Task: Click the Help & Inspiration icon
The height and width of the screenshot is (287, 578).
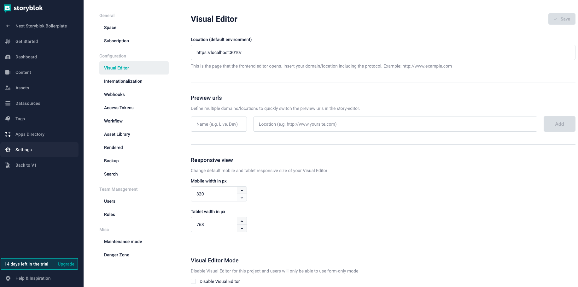Action: click(8, 278)
